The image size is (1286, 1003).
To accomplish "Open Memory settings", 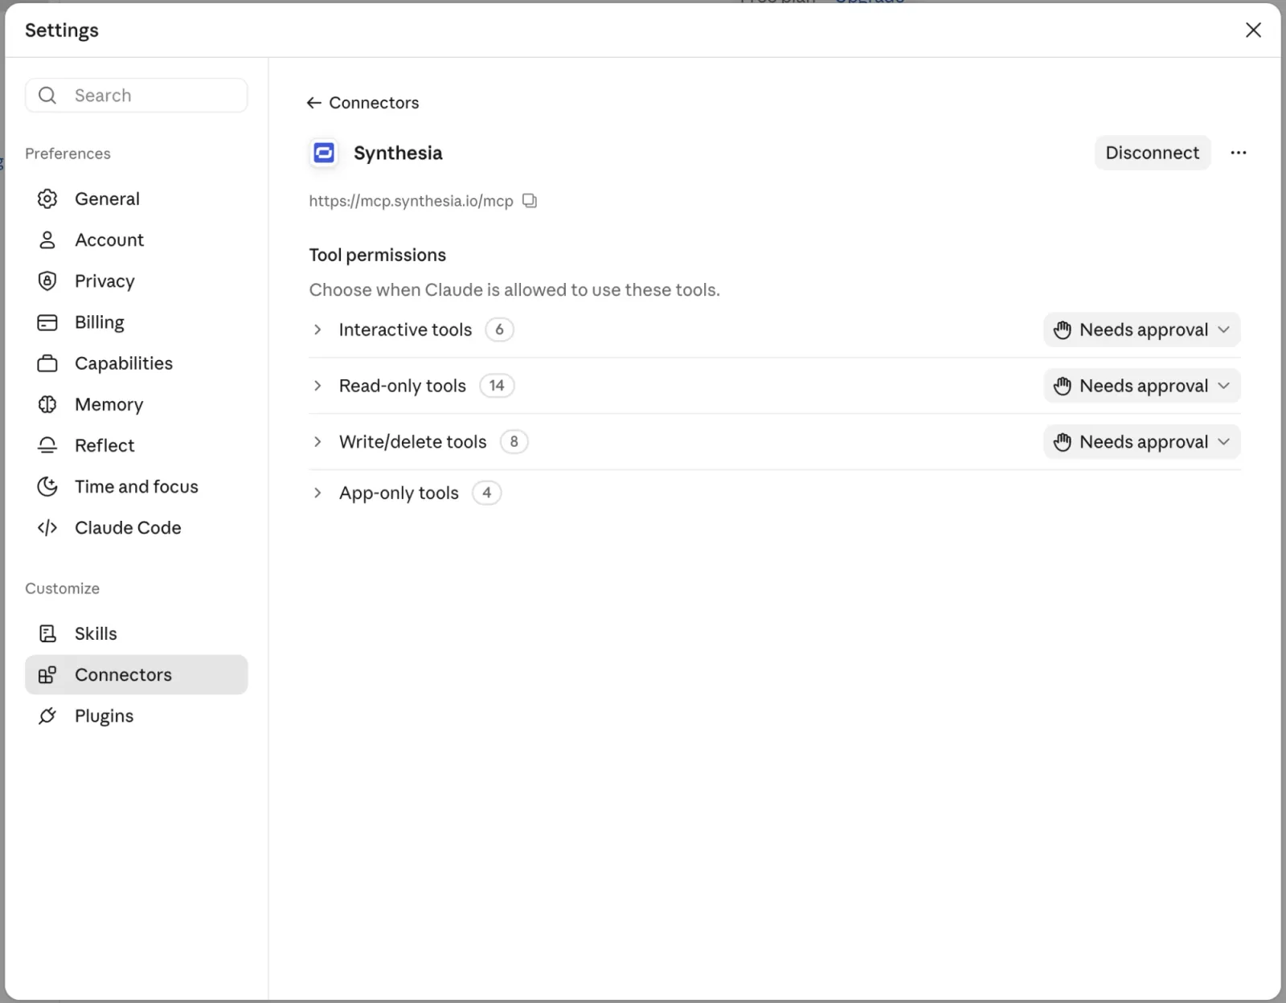I will point(137,404).
